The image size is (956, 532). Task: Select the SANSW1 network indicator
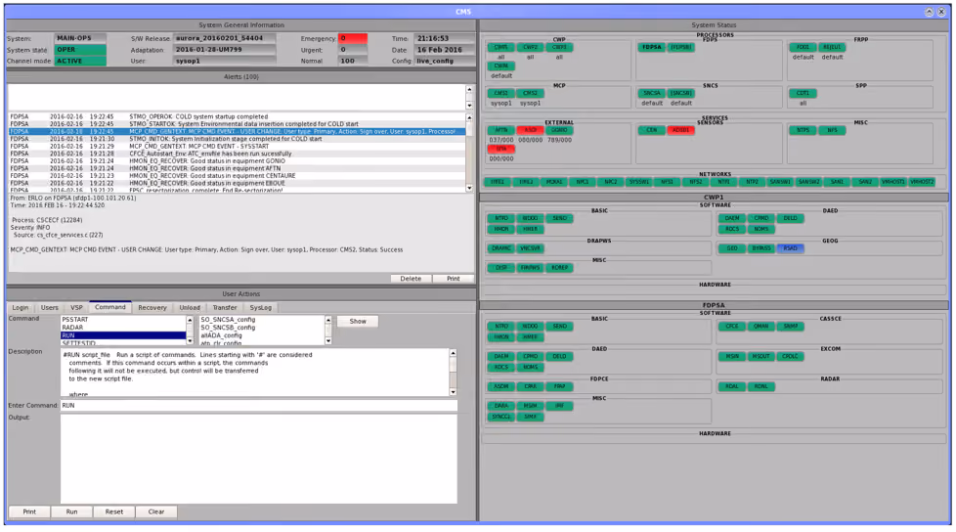tap(780, 182)
